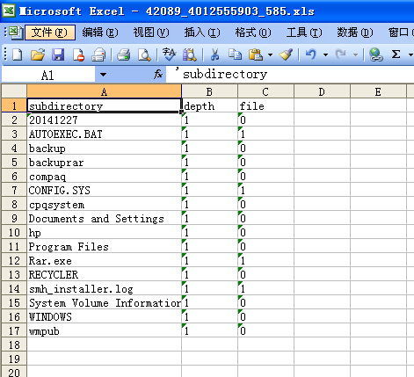Open a file with the Open folder icon
This screenshot has width=414, height=377.
coord(38,54)
